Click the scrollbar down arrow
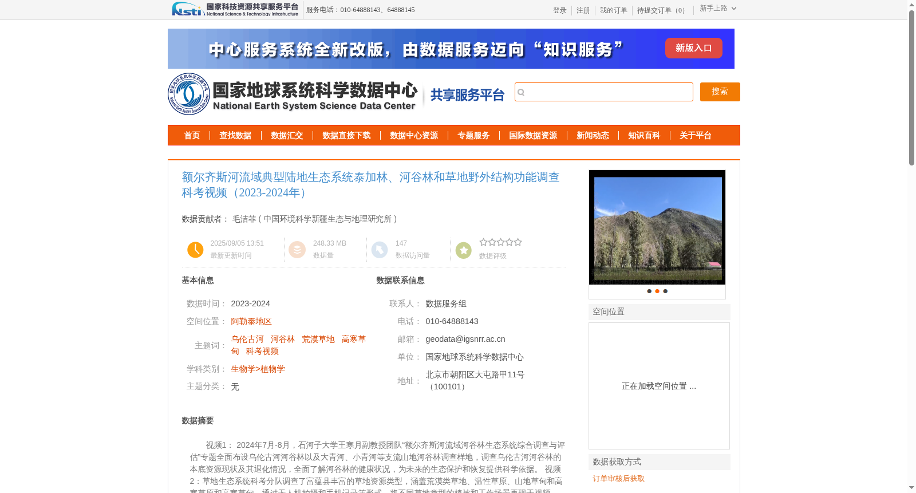The image size is (916, 493). pos(911,488)
